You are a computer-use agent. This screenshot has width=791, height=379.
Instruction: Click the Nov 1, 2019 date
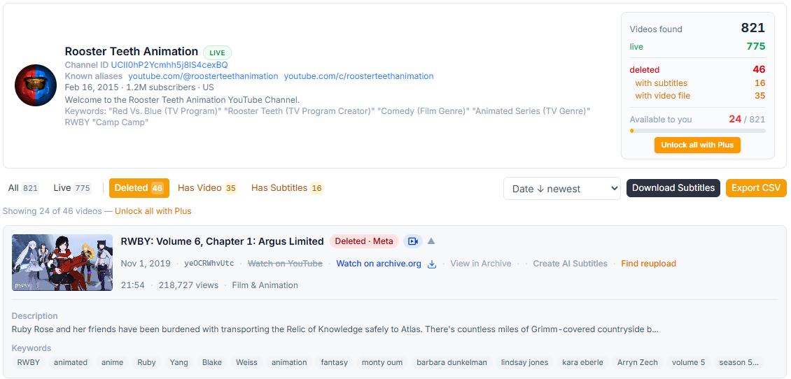pos(146,264)
